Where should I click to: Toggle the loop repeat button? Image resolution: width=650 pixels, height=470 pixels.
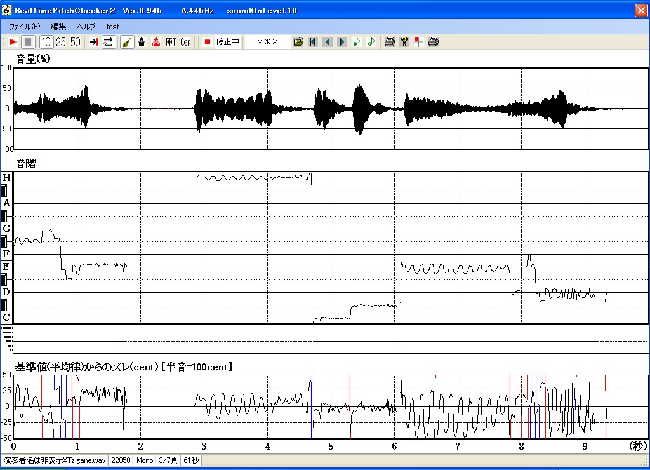(108, 42)
